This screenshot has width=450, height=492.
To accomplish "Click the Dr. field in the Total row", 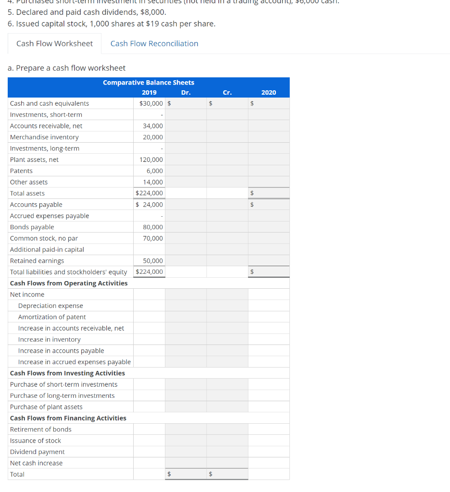I will tap(186, 474).
